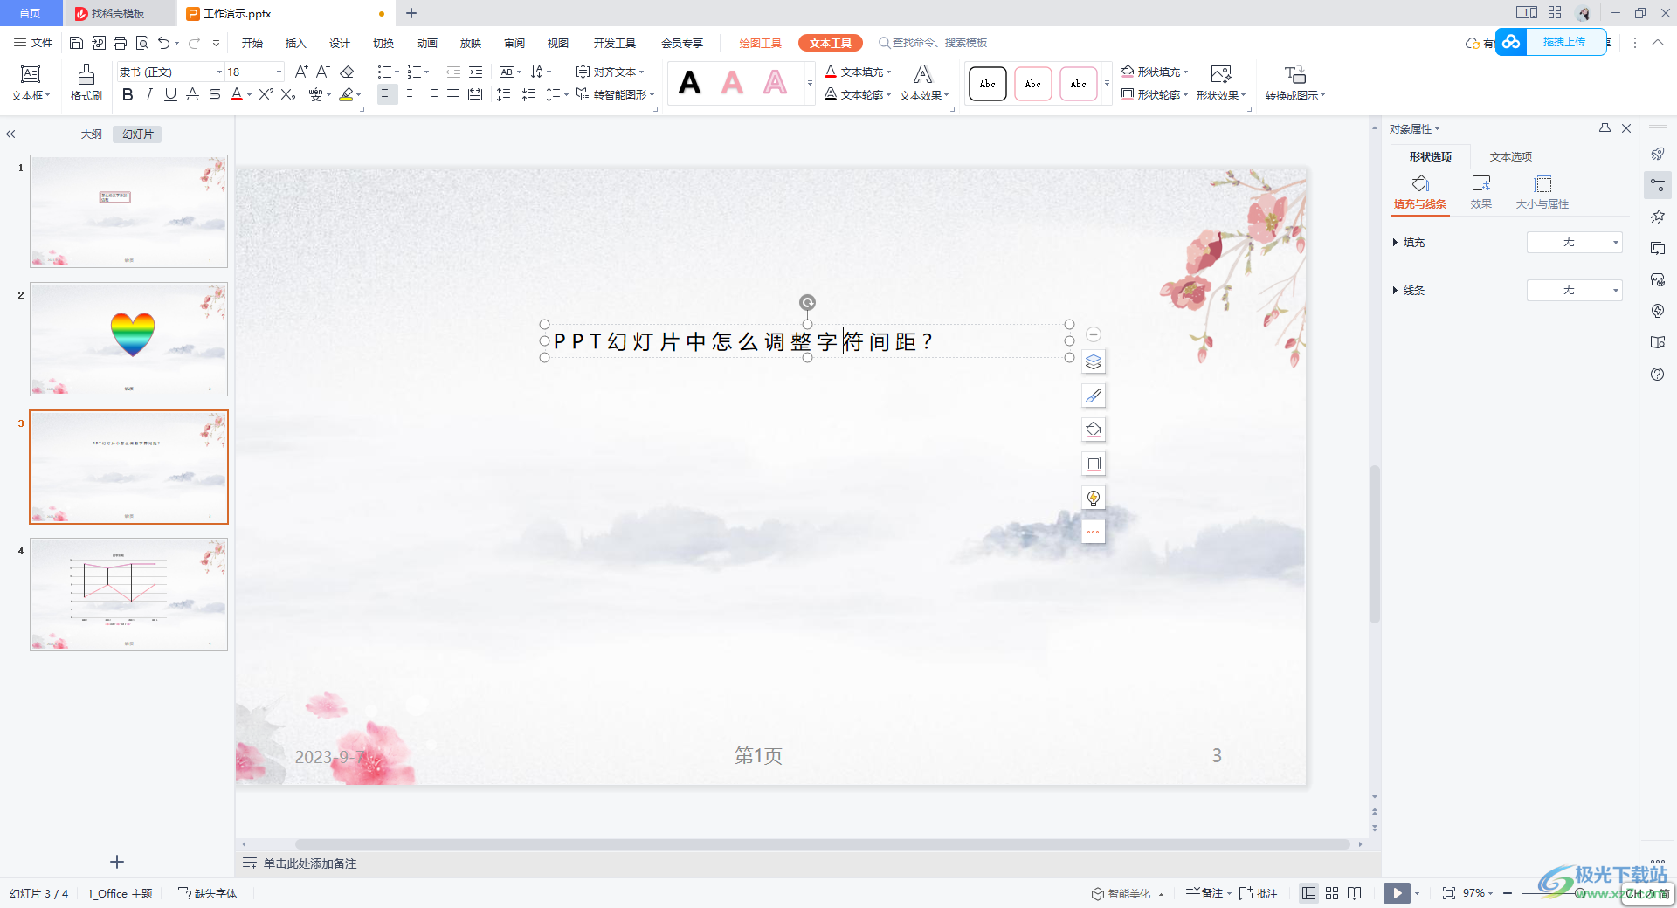Open Fill (填充) dropdown set to 无
This screenshot has width=1677, height=908.
1574,242
